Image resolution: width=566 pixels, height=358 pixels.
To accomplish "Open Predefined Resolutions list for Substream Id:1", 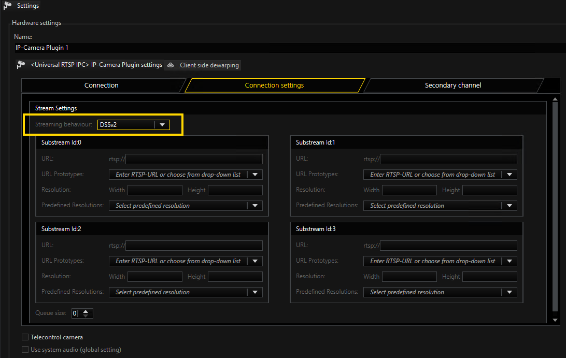I will [x=510, y=206].
